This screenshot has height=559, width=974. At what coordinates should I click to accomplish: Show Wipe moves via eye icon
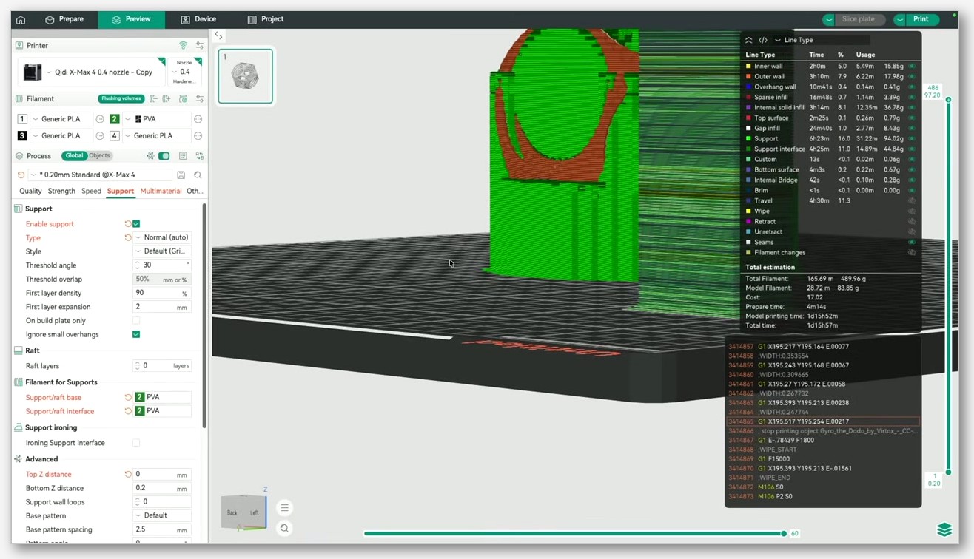[912, 211]
